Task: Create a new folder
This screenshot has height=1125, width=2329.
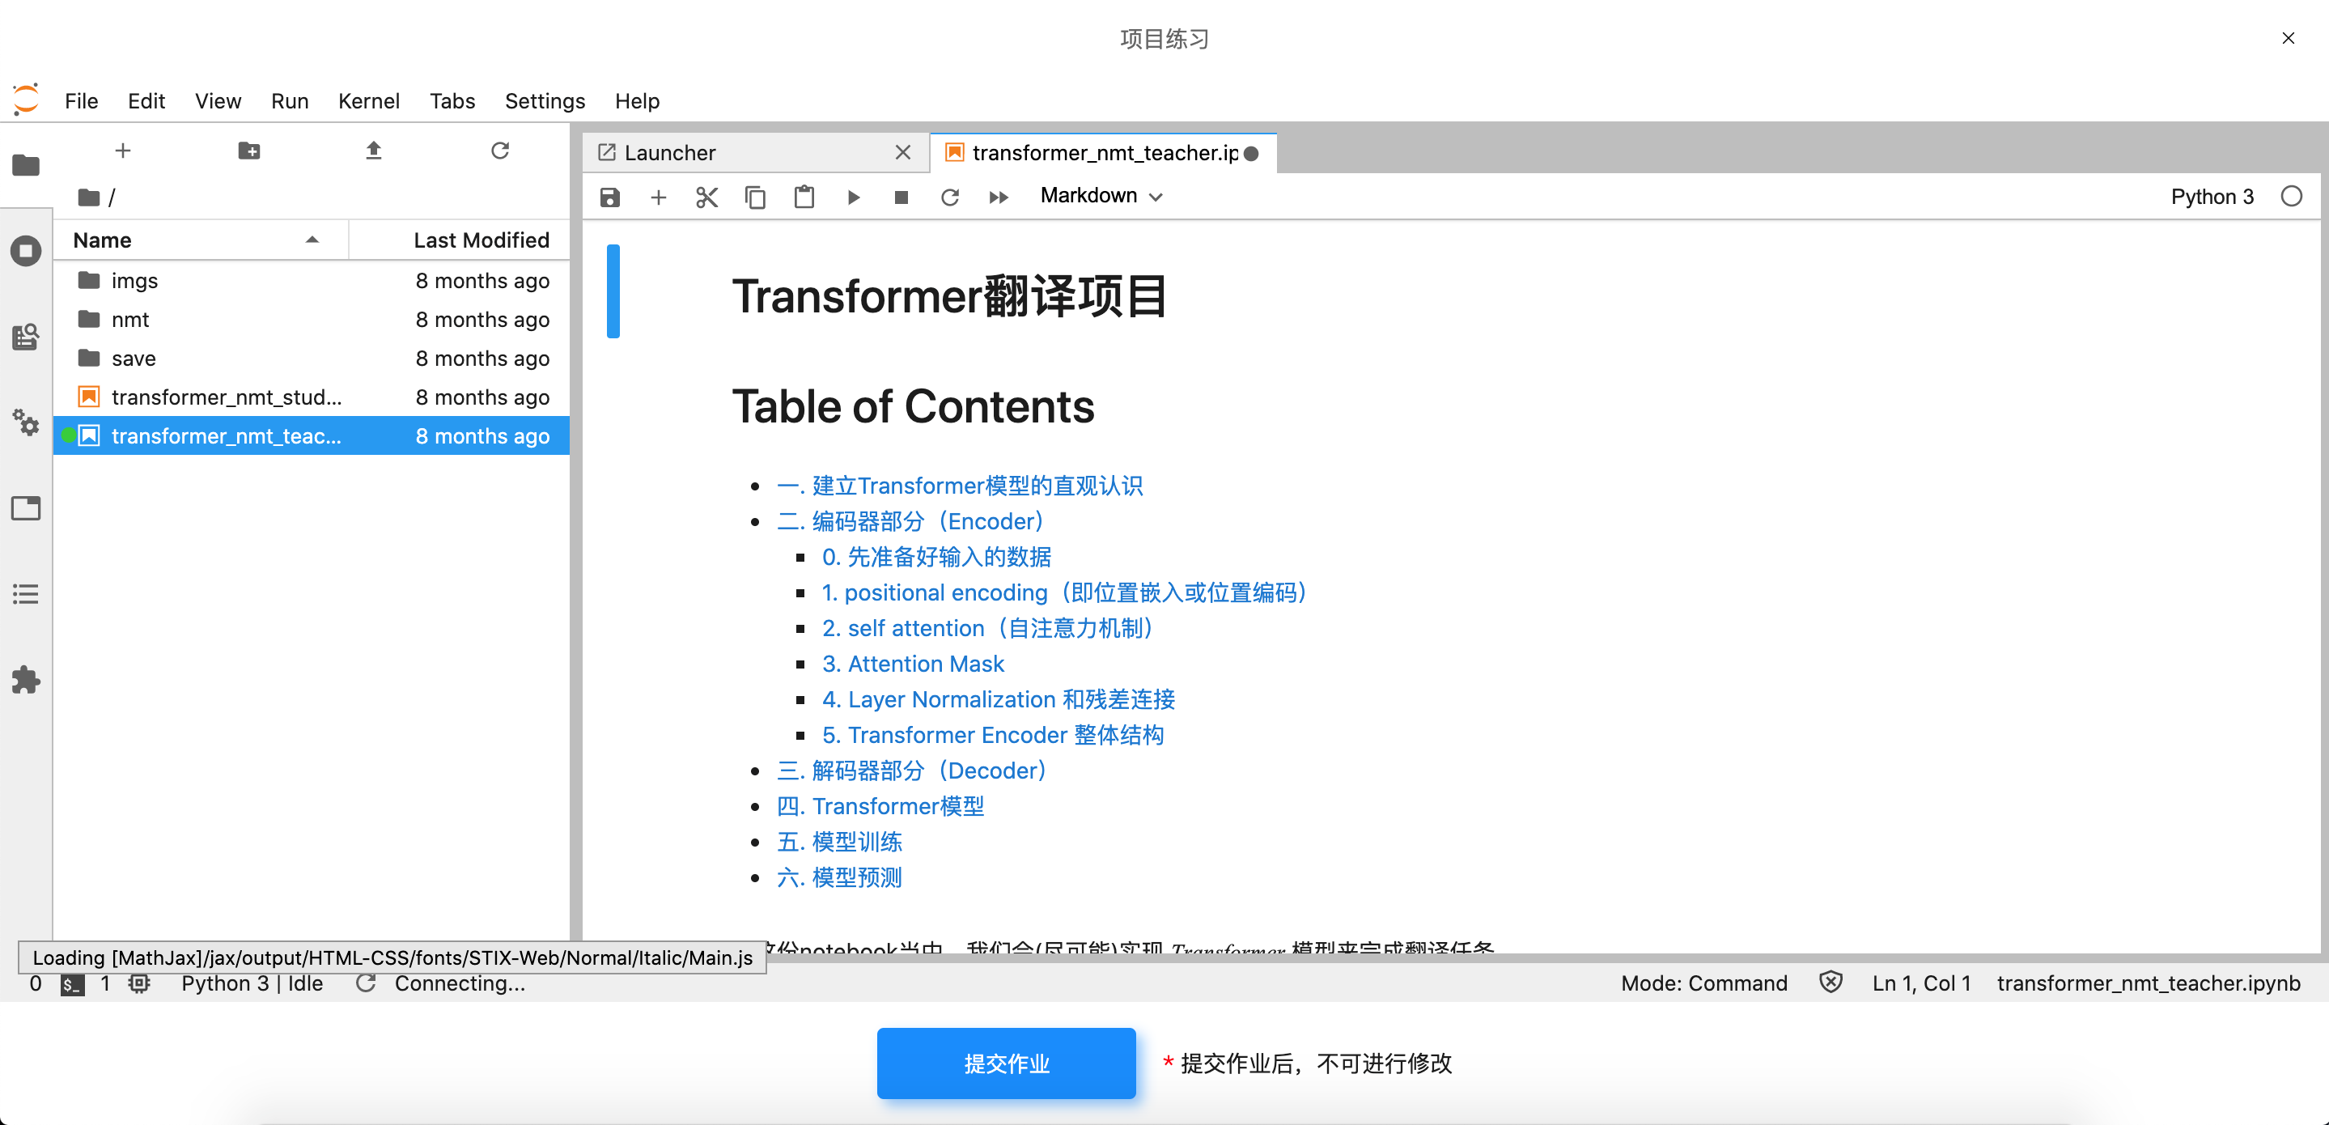Action: (x=248, y=150)
